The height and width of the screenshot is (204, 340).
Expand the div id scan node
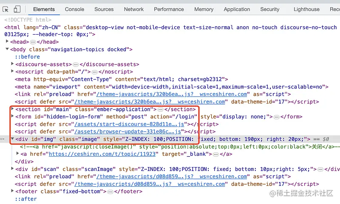12,168
